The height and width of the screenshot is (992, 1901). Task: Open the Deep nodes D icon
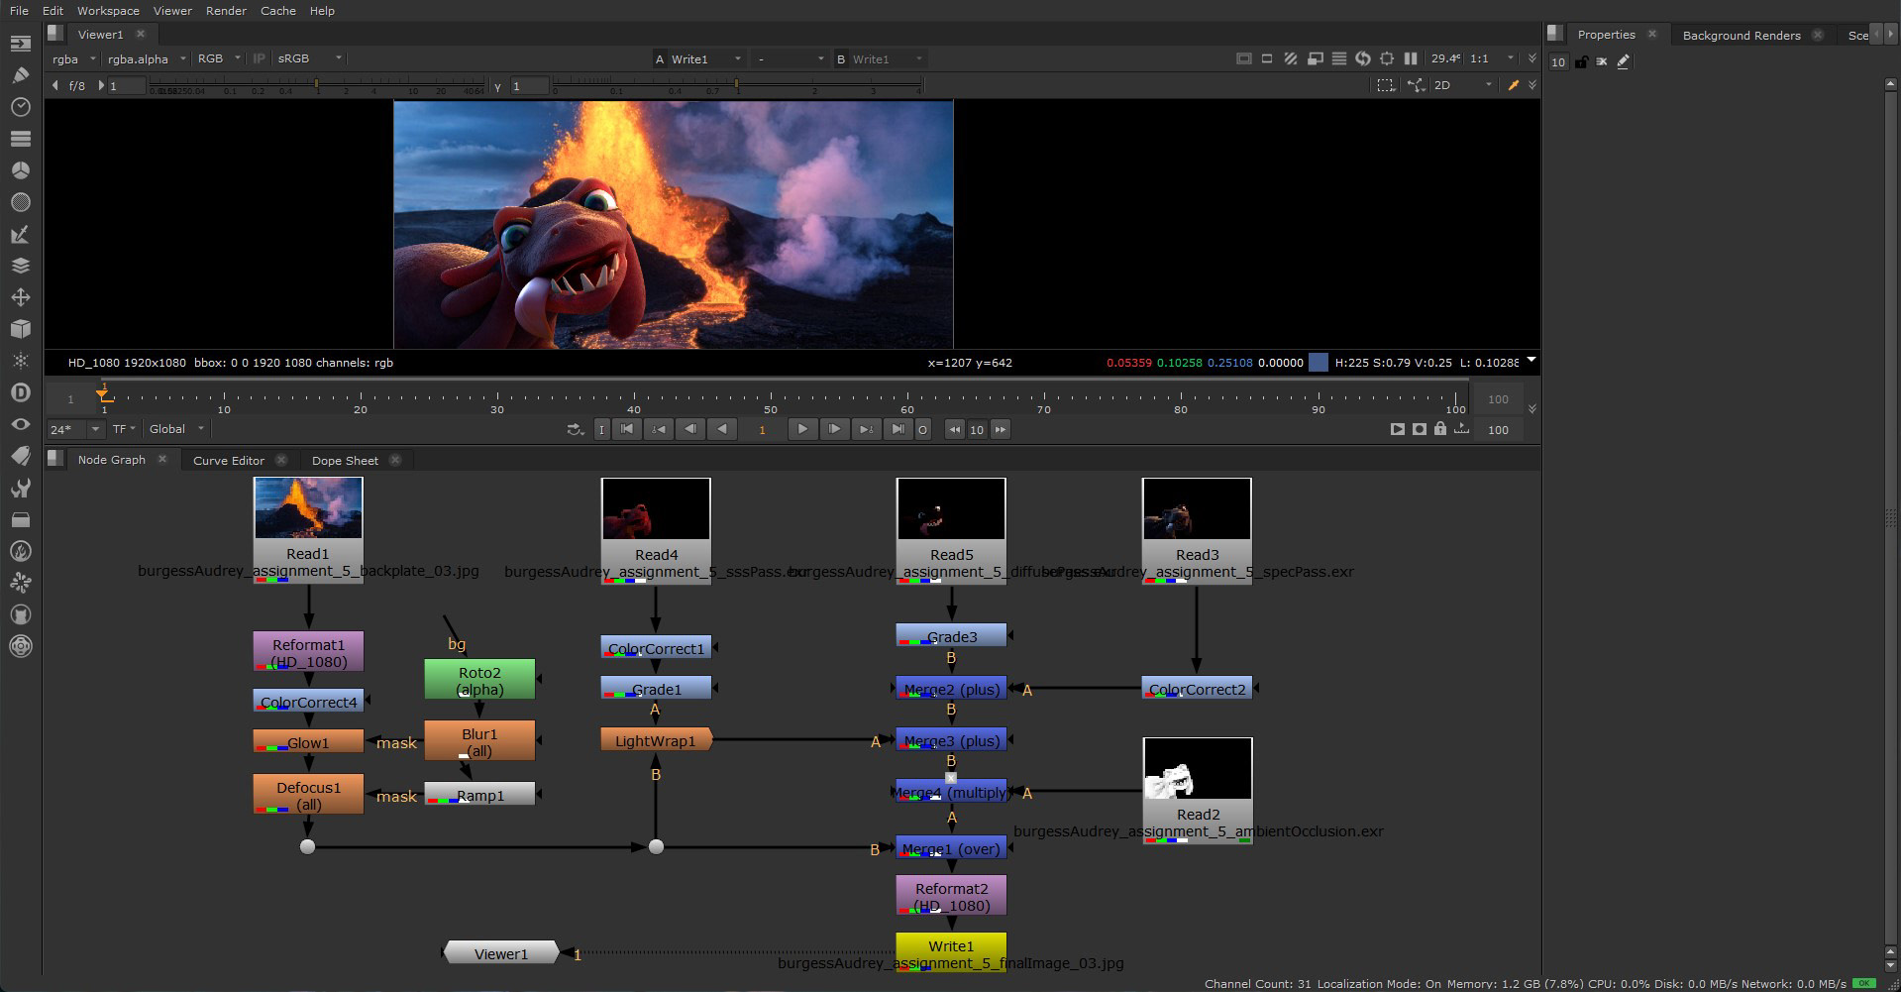20,392
